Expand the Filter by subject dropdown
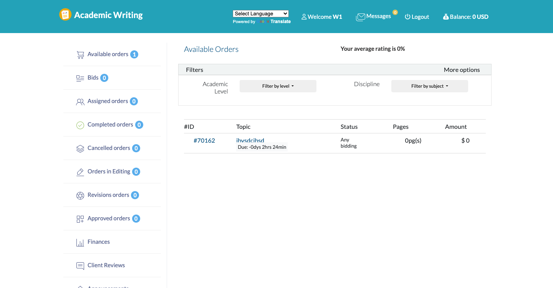Screen dimensions: 553x288 (429, 86)
